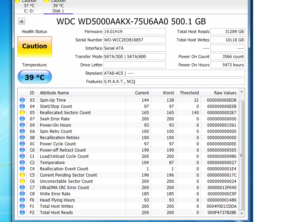
Task: Click the Threshold column header
Action: click(188, 93)
